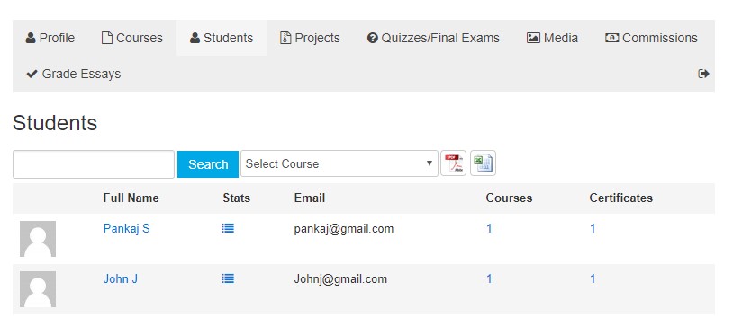Open Grade Essays menu item
The height and width of the screenshot is (326, 733).
coord(74,74)
